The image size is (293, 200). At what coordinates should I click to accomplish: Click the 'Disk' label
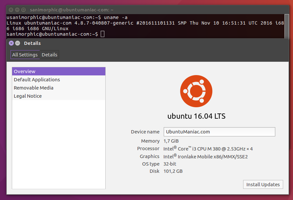154,171
